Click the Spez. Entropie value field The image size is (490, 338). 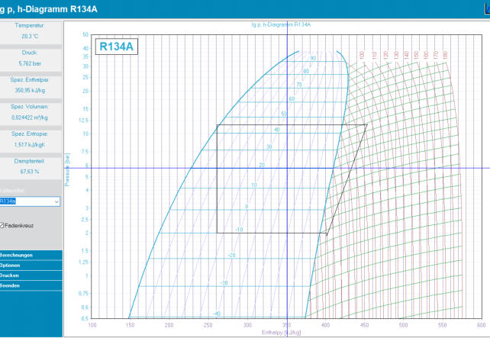coord(31,144)
